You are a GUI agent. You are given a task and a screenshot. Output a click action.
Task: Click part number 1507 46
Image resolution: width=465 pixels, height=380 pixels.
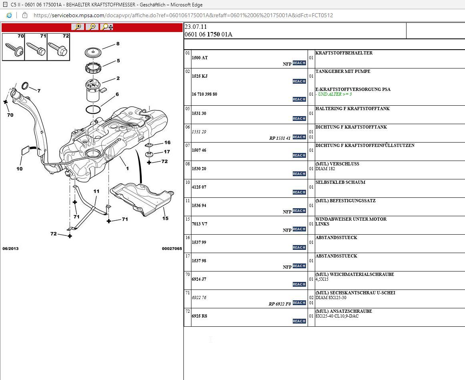[199, 150]
